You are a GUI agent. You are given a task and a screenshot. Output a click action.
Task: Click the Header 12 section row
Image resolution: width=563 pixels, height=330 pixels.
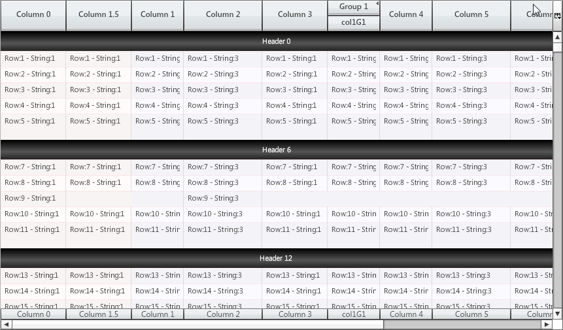click(x=277, y=259)
